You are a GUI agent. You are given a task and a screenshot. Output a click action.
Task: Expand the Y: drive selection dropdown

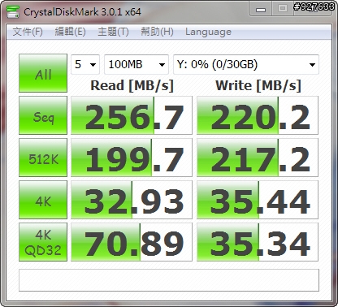click(x=246, y=64)
